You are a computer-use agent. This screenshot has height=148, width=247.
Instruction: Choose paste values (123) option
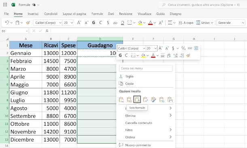click(129, 100)
